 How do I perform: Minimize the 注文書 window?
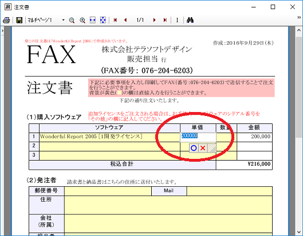[254, 7]
